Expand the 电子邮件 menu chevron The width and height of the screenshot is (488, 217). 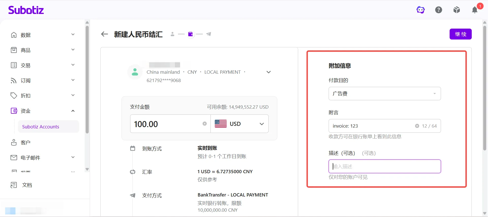click(73, 157)
